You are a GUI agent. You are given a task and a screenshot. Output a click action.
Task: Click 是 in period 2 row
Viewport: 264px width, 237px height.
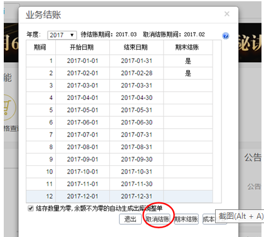(188, 74)
